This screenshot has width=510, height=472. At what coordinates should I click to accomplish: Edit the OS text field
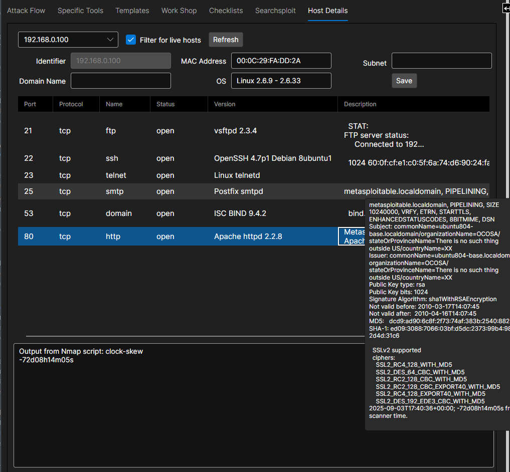click(x=281, y=81)
